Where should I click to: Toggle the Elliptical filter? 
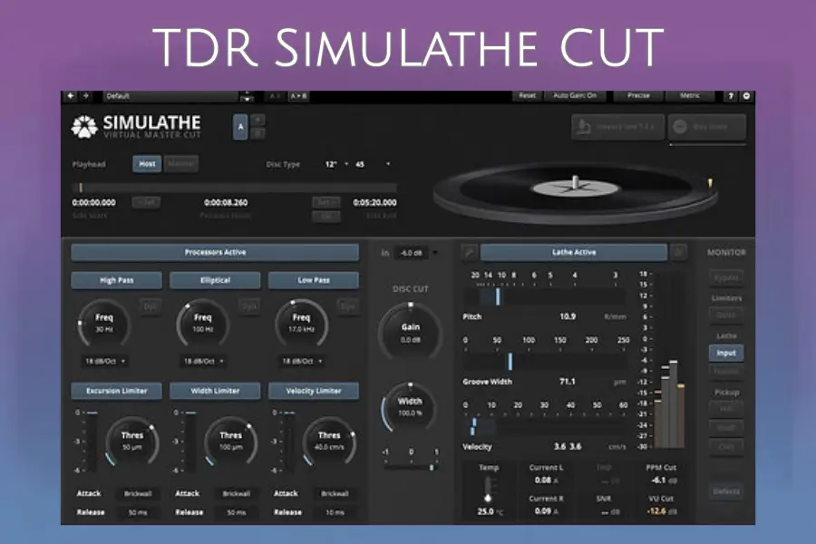point(215,280)
